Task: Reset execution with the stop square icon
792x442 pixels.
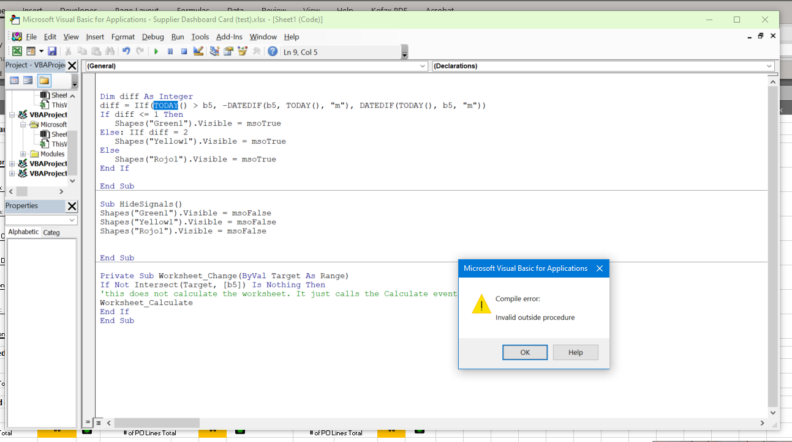Action: coord(184,51)
